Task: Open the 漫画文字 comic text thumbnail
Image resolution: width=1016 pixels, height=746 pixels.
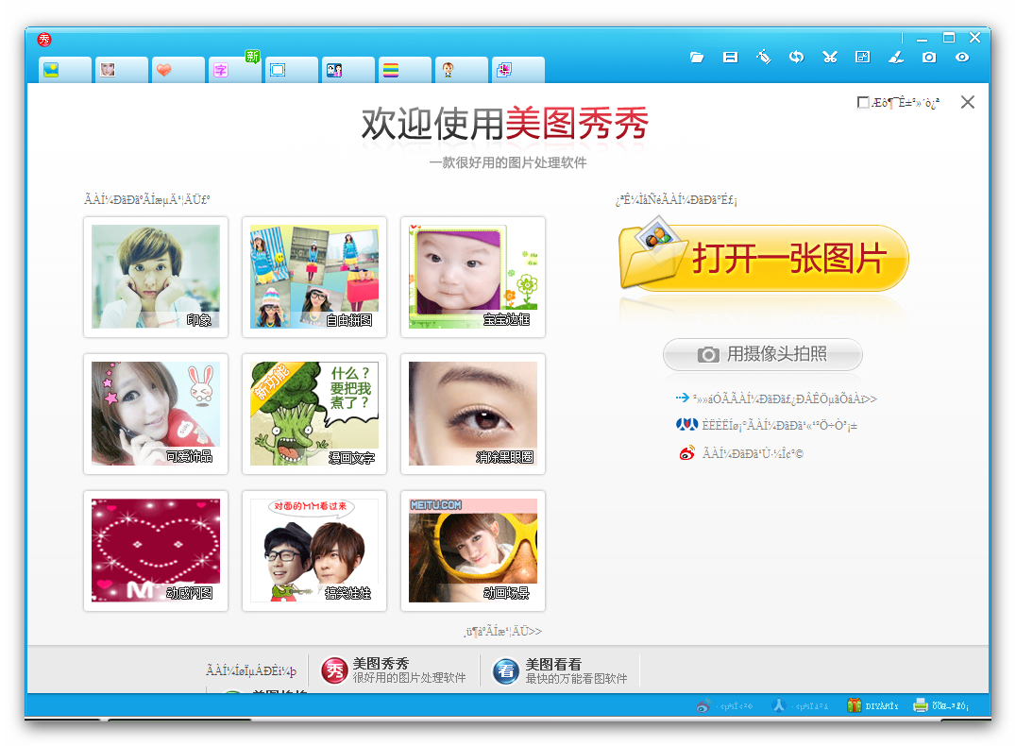Action: (314, 414)
